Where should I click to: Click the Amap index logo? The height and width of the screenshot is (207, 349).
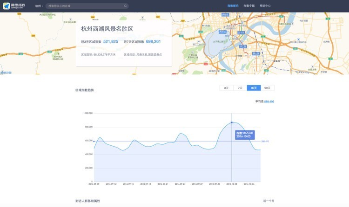pos(14,6)
